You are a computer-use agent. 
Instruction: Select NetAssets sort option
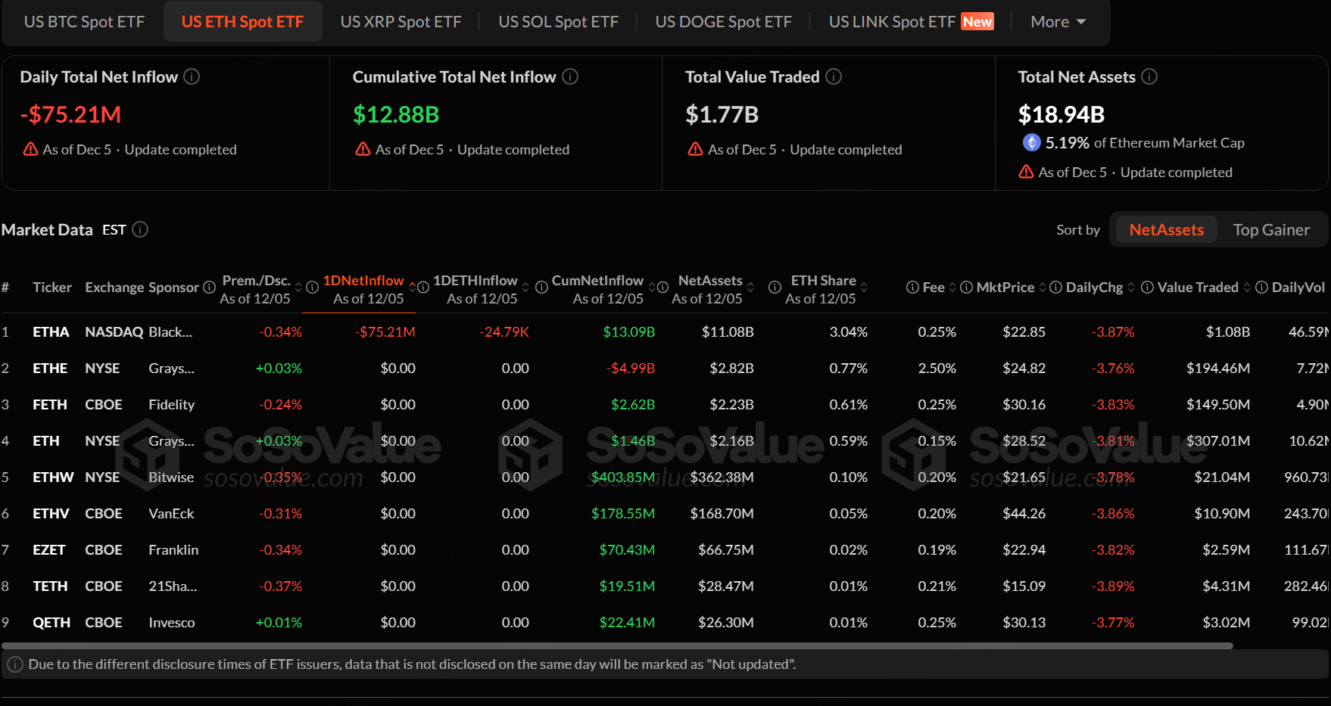[x=1166, y=230]
